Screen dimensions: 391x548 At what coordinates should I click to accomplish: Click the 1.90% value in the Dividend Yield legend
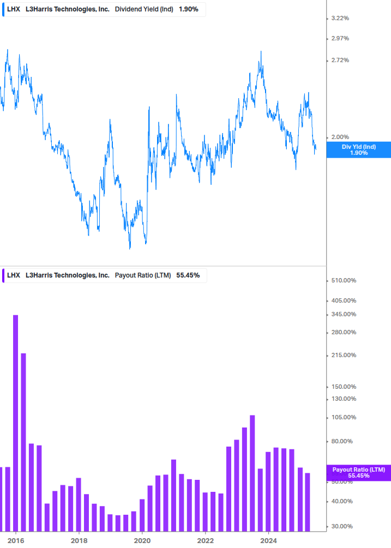point(189,9)
